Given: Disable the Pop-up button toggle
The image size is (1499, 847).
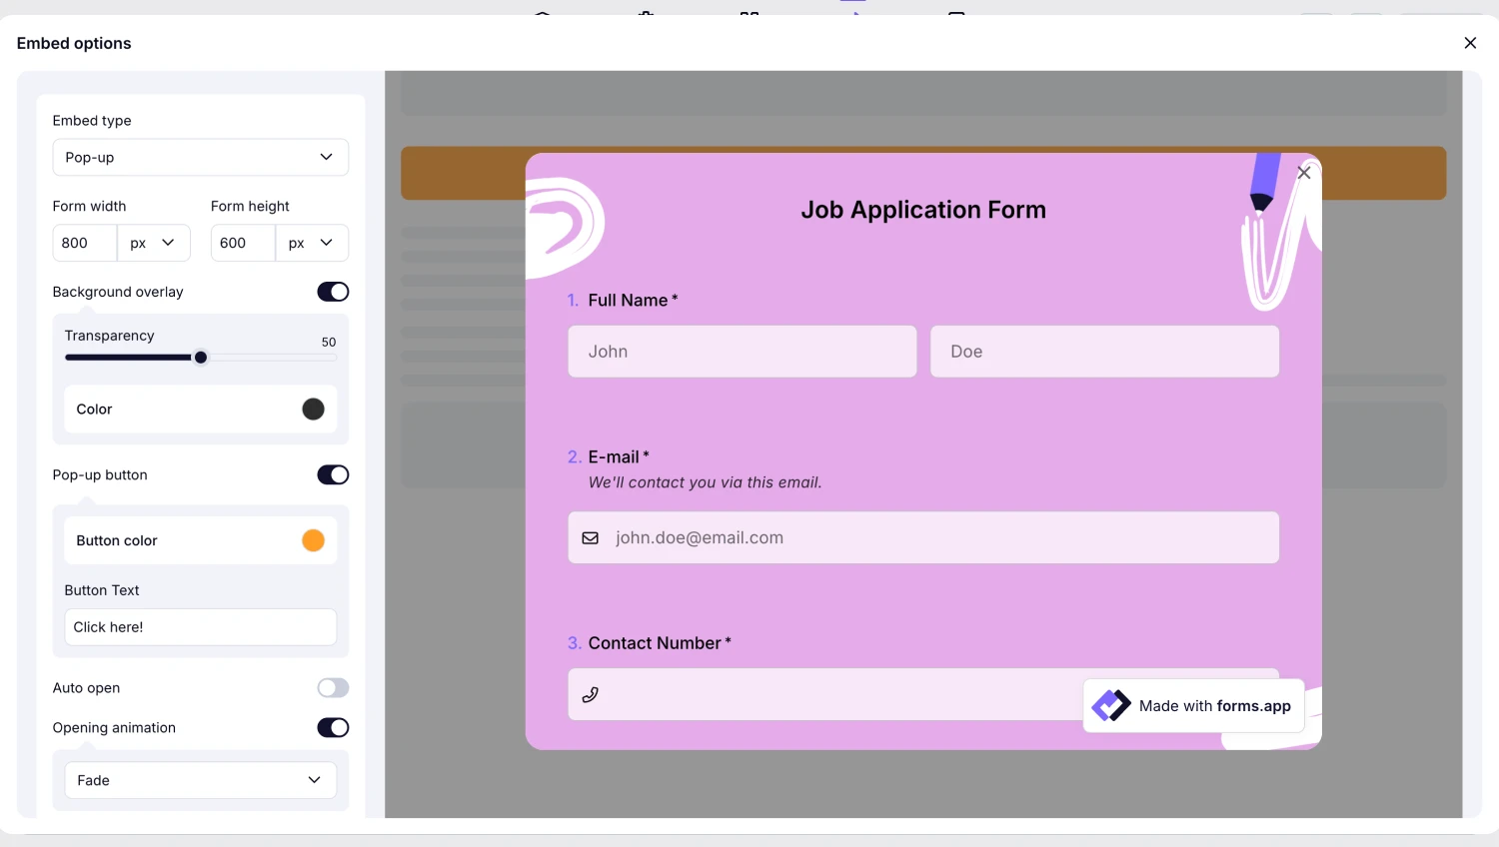Looking at the screenshot, I should (333, 474).
